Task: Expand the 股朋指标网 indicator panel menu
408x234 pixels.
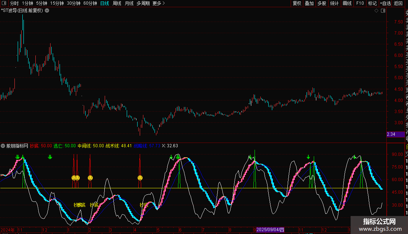Action: click(x=3, y=146)
